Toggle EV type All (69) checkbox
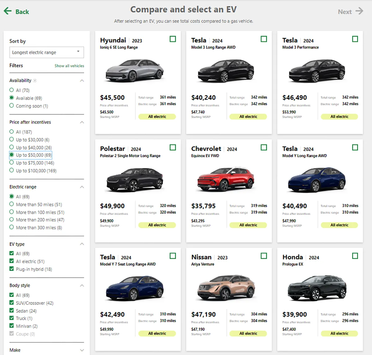 (x=11, y=253)
